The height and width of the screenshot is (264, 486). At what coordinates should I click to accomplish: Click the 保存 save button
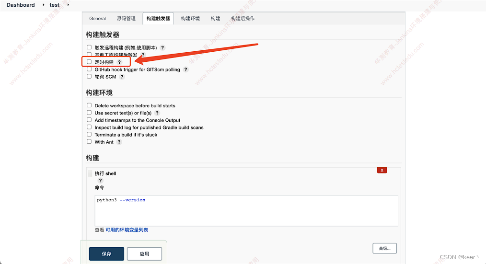click(106, 254)
